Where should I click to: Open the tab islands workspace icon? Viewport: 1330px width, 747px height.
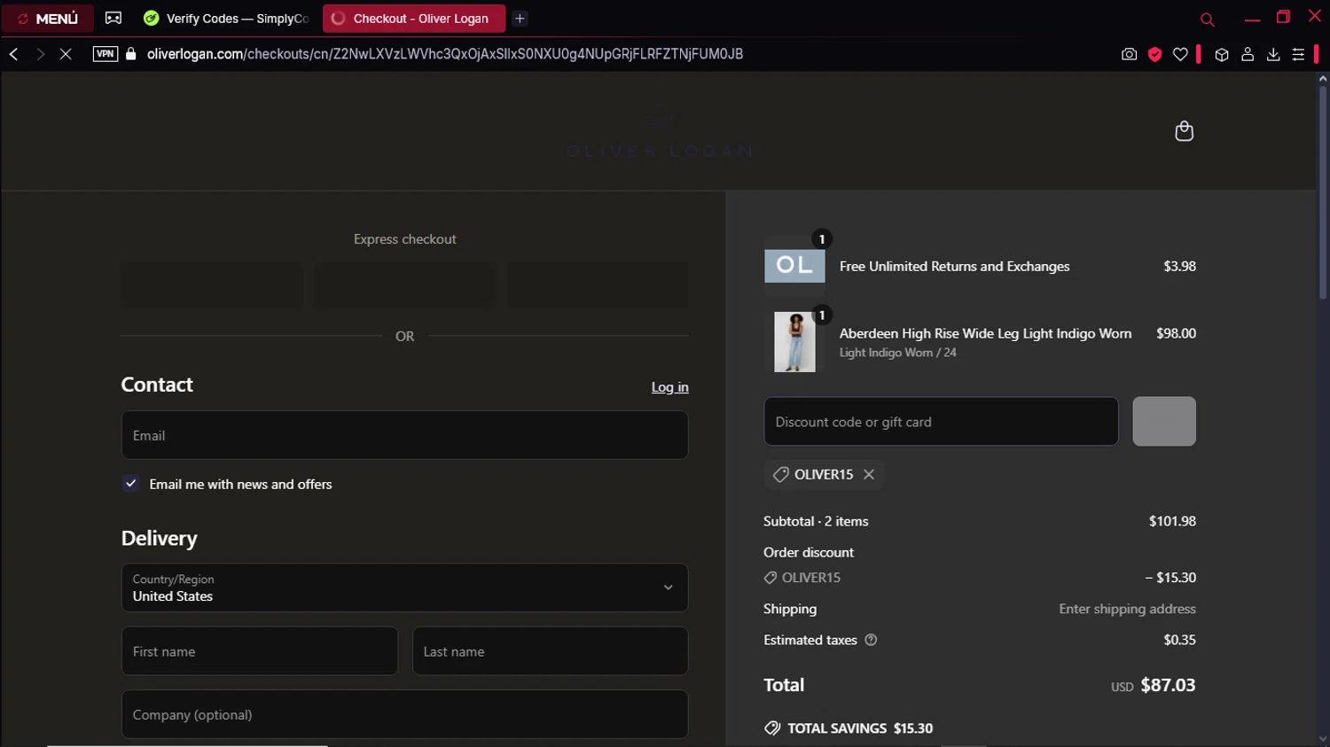(113, 19)
